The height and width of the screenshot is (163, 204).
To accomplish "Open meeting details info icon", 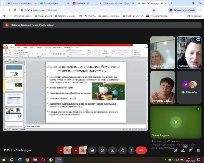I will tap(175, 150).
